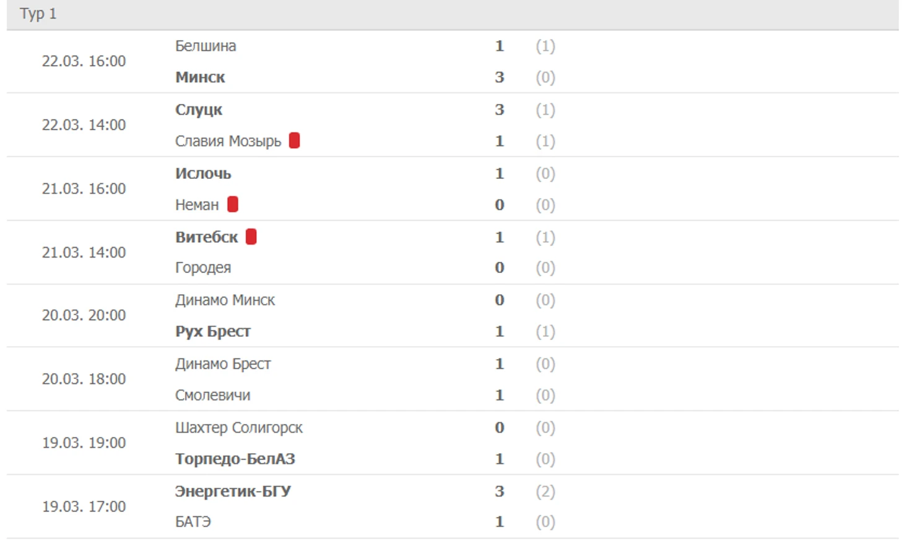The height and width of the screenshot is (543, 904).
Task: Click the 22.03. 16:00 match date
Action: pyautogui.click(x=84, y=61)
